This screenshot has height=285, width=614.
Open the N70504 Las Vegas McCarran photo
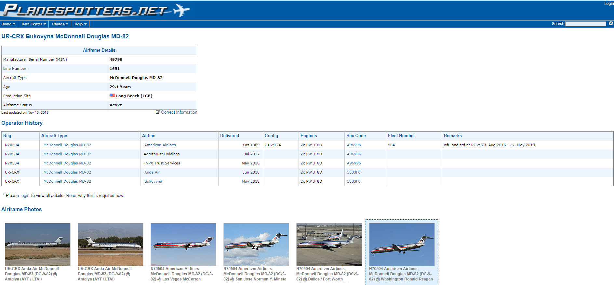[183, 244]
